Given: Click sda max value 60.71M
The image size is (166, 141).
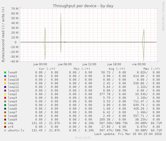Looking at the screenshot, I should point(156,123).
